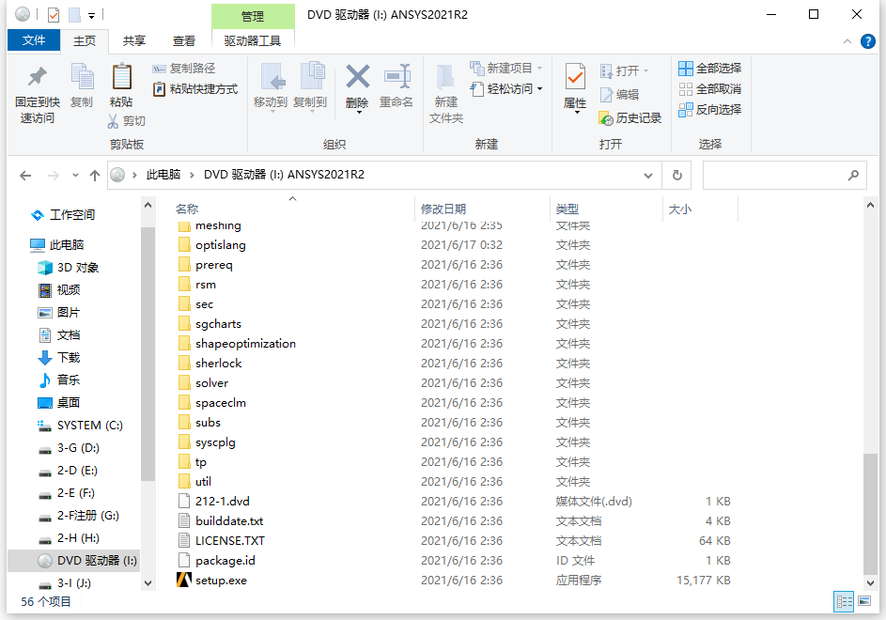Open This PC (此电脑) in navigation pane

pos(66,245)
